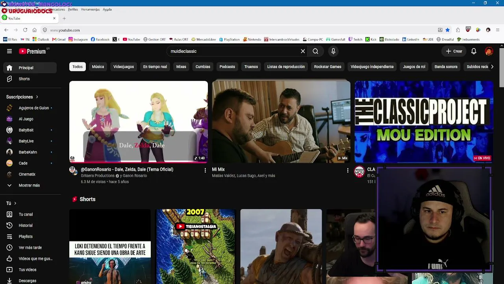Open options for Mi Mix
Screen dimensions: 504x284
[x=347, y=170]
